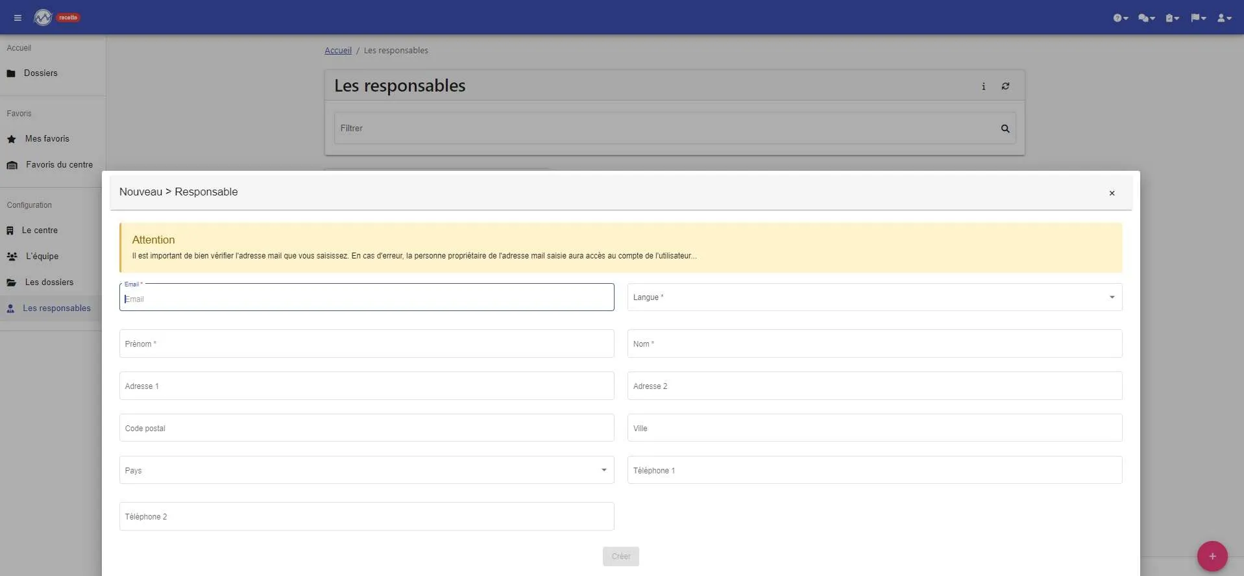Close the Nouveau > Responsable dialog

[x=1112, y=193]
